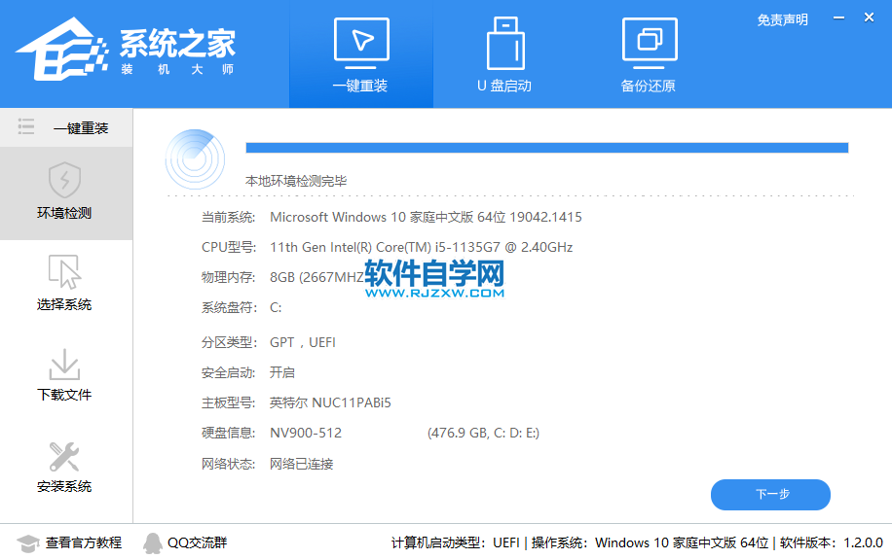Click the 476.9 GB disk size text
The width and height of the screenshot is (892, 559).
click(483, 433)
